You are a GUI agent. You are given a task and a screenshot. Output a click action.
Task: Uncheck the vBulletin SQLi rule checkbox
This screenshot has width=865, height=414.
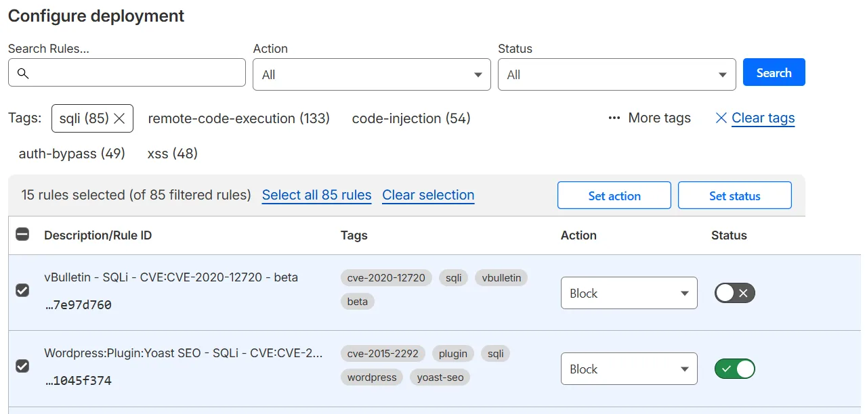click(22, 290)
